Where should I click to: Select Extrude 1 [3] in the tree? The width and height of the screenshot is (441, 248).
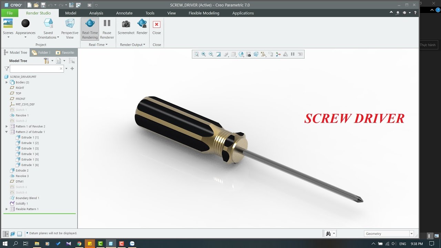[x=30, y=148]
